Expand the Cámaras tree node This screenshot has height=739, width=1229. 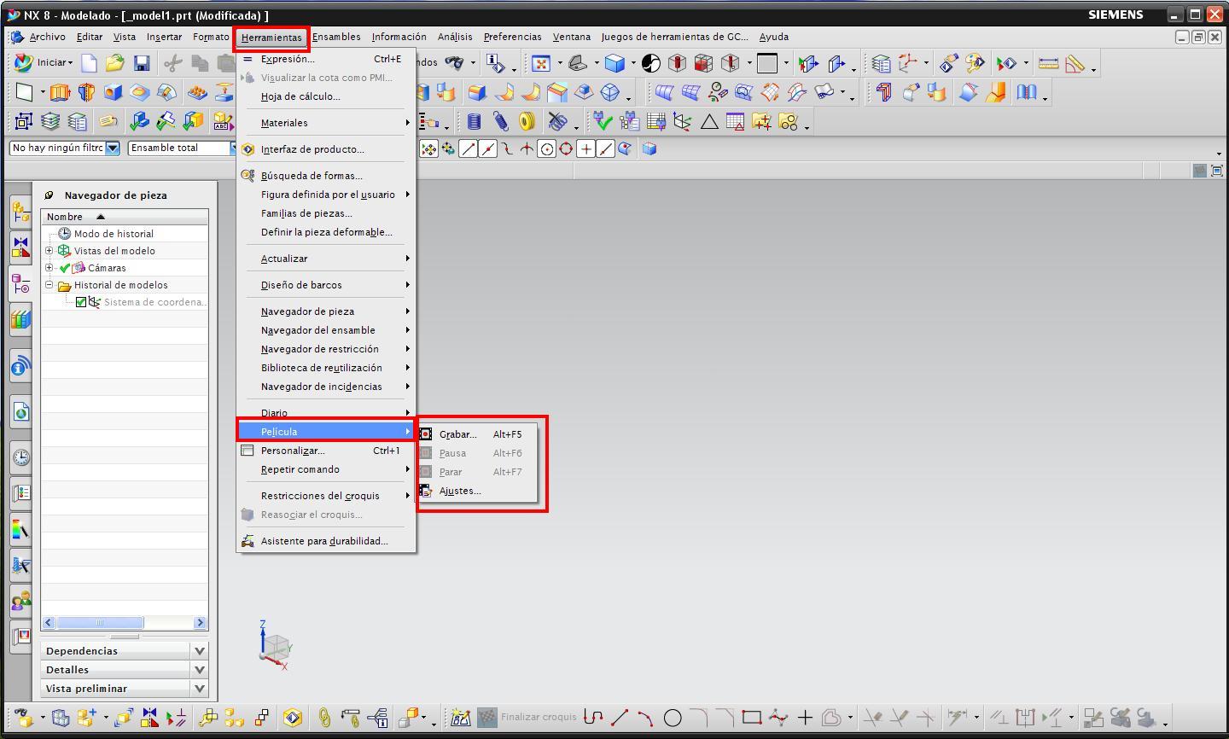coord(49,268)
